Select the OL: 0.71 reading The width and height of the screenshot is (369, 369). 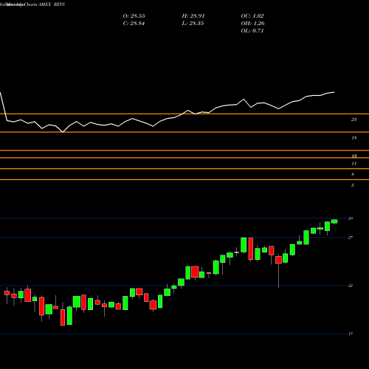(x=252, y=31)
